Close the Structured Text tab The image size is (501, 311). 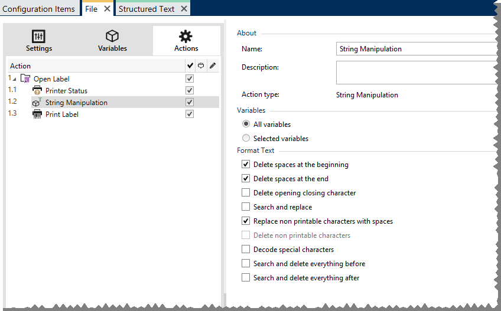[x=184, y=9]
